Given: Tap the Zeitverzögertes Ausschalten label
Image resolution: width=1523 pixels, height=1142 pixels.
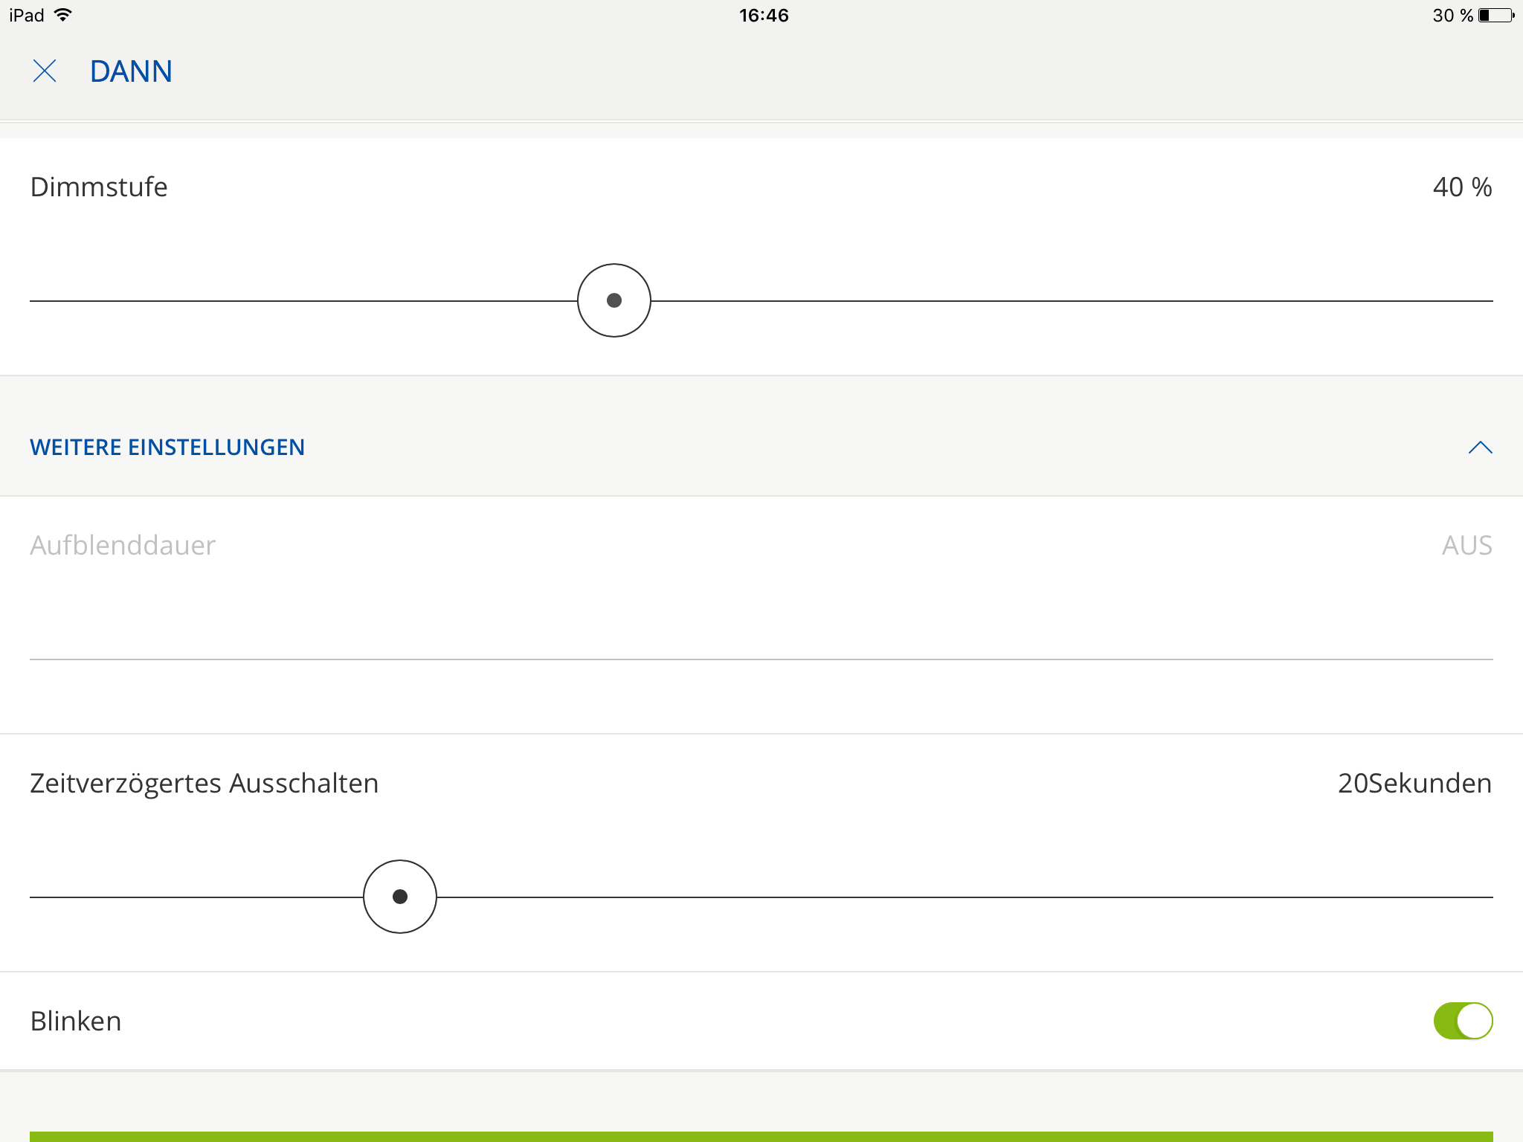Looking at the screenshot, I should (x=205, y=784).
